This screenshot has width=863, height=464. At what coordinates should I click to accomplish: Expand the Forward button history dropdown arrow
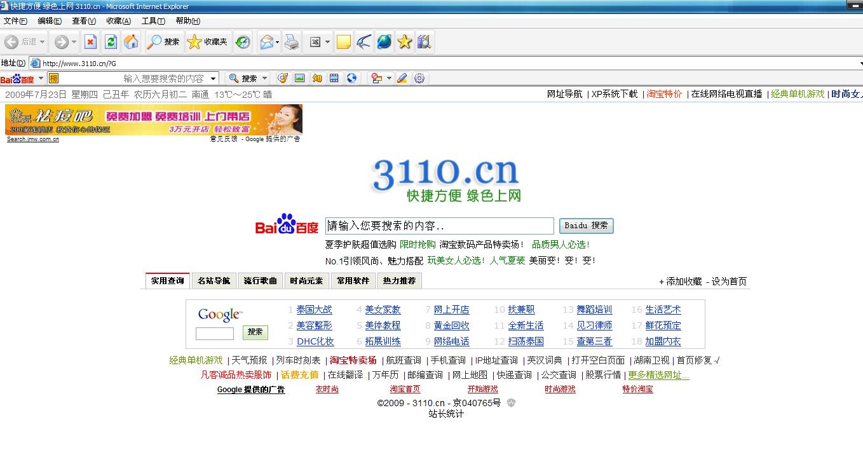pyautogui.click(x=74, y=42)
